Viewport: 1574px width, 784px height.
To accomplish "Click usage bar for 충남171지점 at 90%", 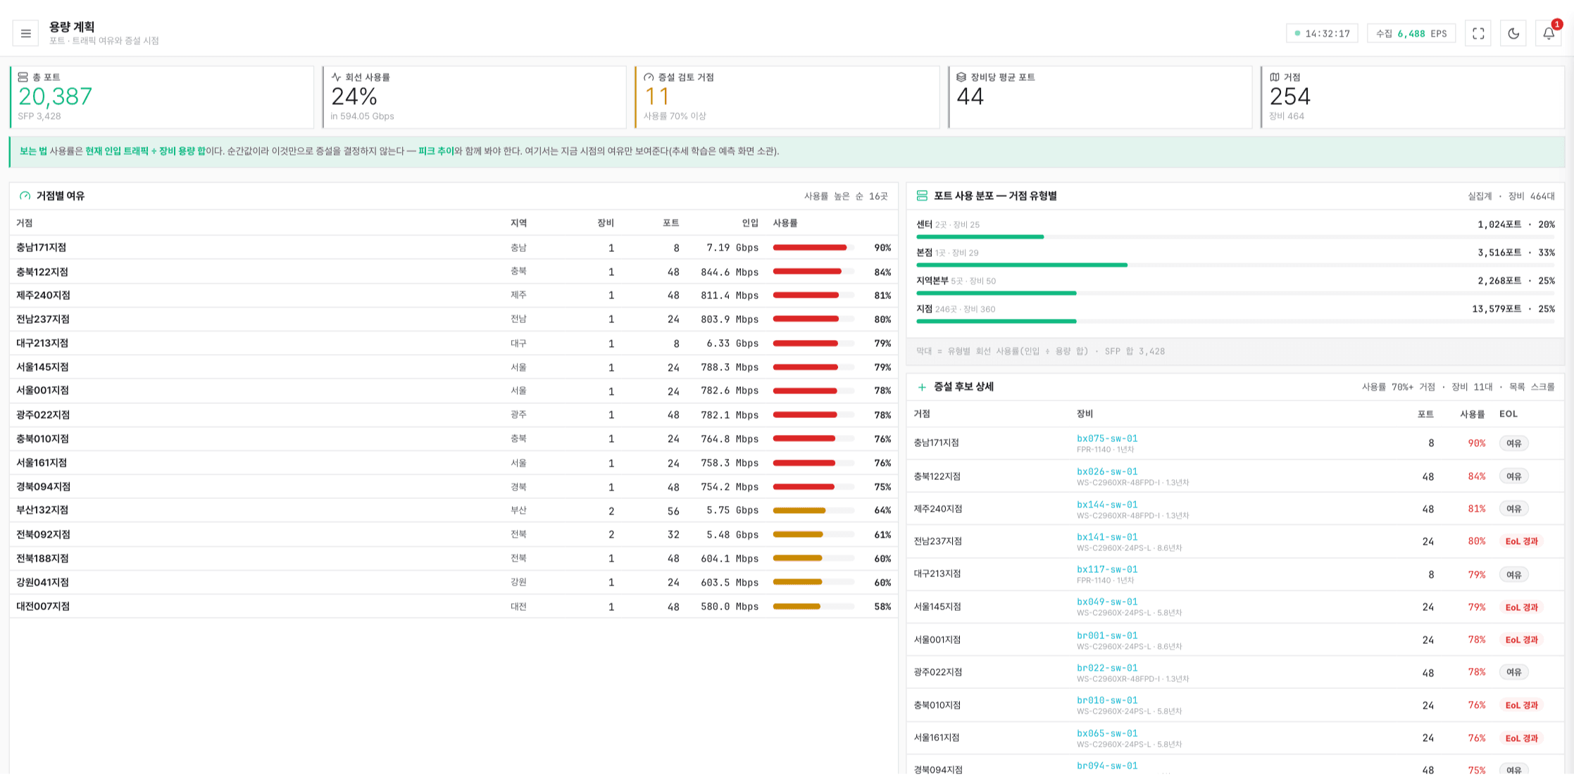I will click(x=813, y=248).
